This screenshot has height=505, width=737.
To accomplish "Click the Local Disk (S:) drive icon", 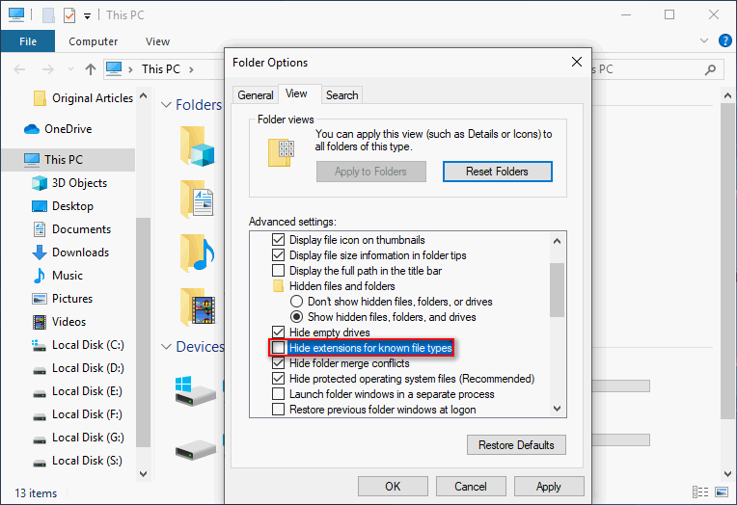I will [x=40, y=463].
